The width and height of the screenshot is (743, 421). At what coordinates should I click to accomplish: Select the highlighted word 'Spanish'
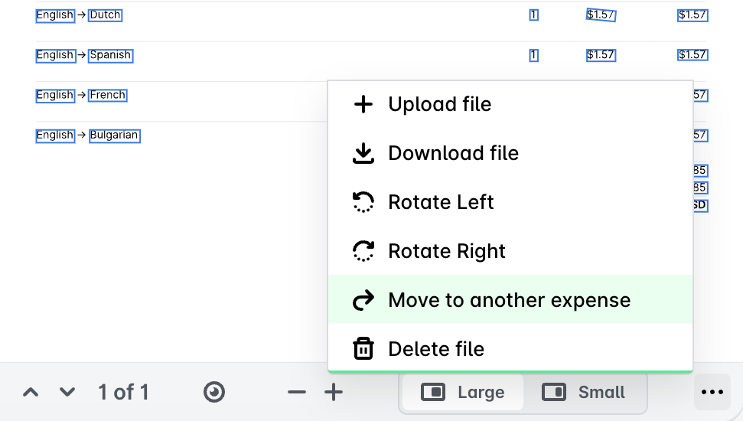coord(111,55)
